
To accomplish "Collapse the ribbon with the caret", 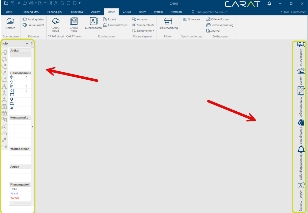I will click(x=281, y=12).
